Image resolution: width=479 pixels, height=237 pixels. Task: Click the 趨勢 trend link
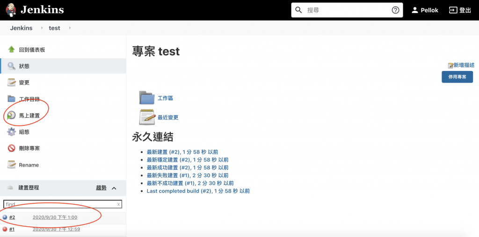point(101,188)
